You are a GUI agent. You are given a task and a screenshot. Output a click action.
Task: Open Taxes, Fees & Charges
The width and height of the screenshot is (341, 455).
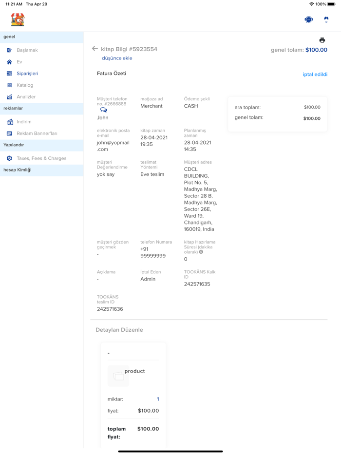click(x=41, y=158)
